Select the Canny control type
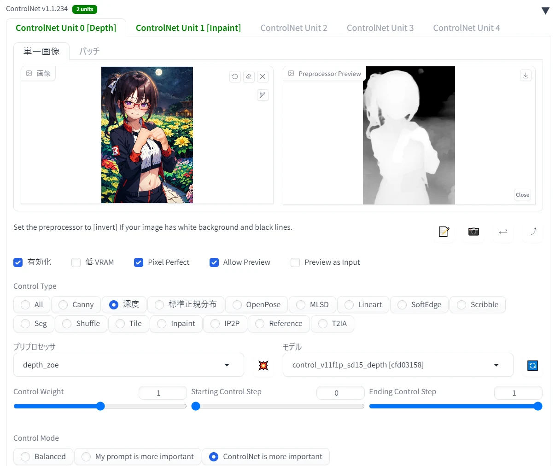The width and height of the screenshot is (555, 466). coord(76,304)
